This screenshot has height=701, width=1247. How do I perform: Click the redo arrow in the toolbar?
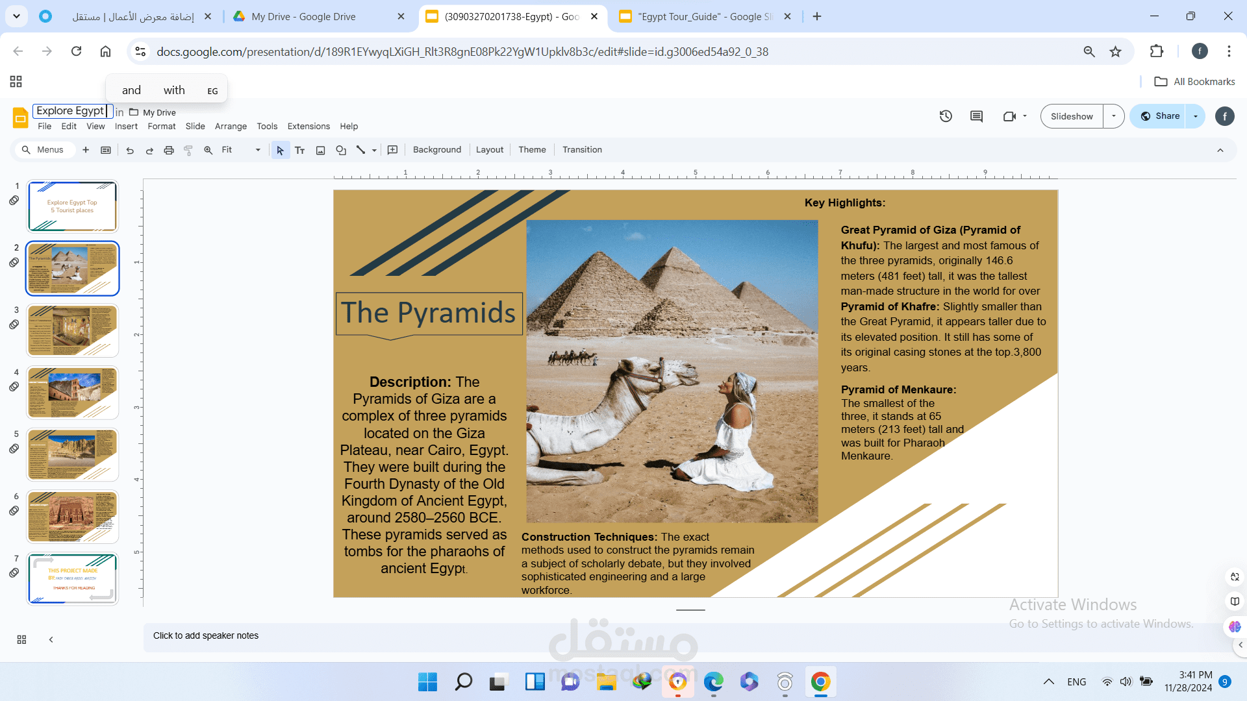coord(149,150)
